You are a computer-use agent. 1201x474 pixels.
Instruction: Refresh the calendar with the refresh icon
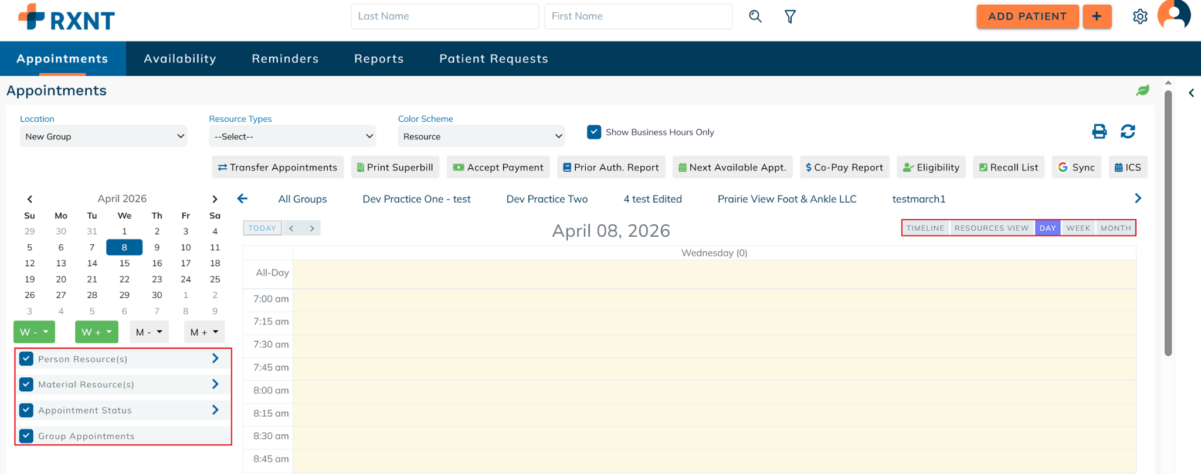[x=1128, y=132]
